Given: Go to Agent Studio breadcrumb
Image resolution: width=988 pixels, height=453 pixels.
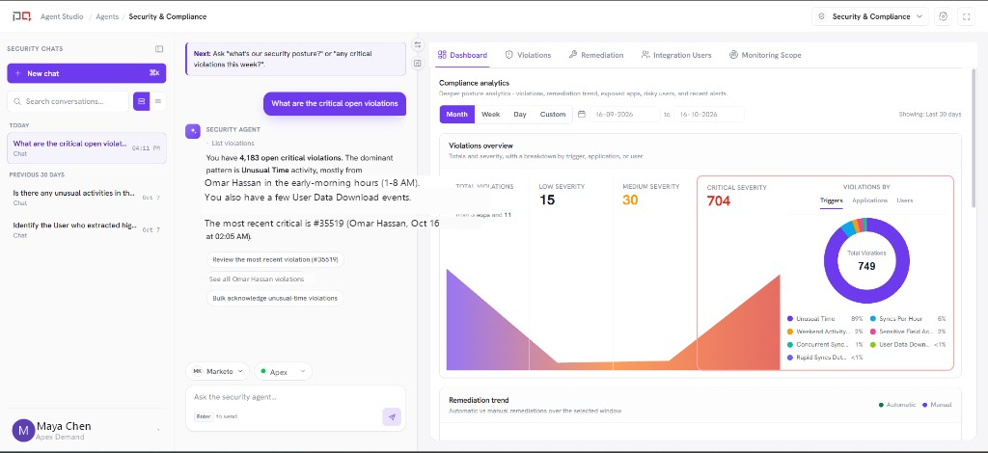Looking at the screenshot, I should pyautogui.click(x=62, y=17).
